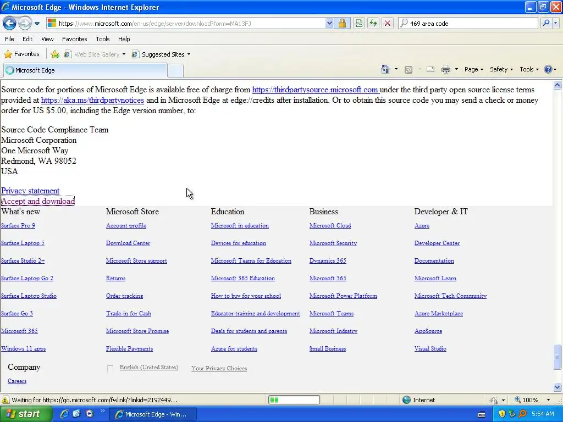Open the Favorites menu in menu bar

[74, 39]
